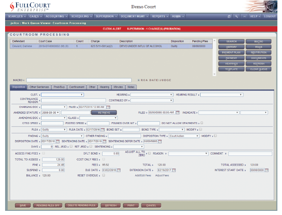Open the Disposition Type dropdown

point(184,136)
